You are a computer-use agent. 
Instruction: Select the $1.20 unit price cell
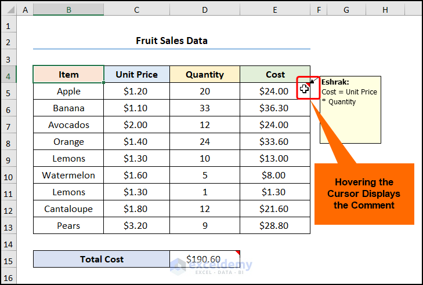click(x=137, y=91)
